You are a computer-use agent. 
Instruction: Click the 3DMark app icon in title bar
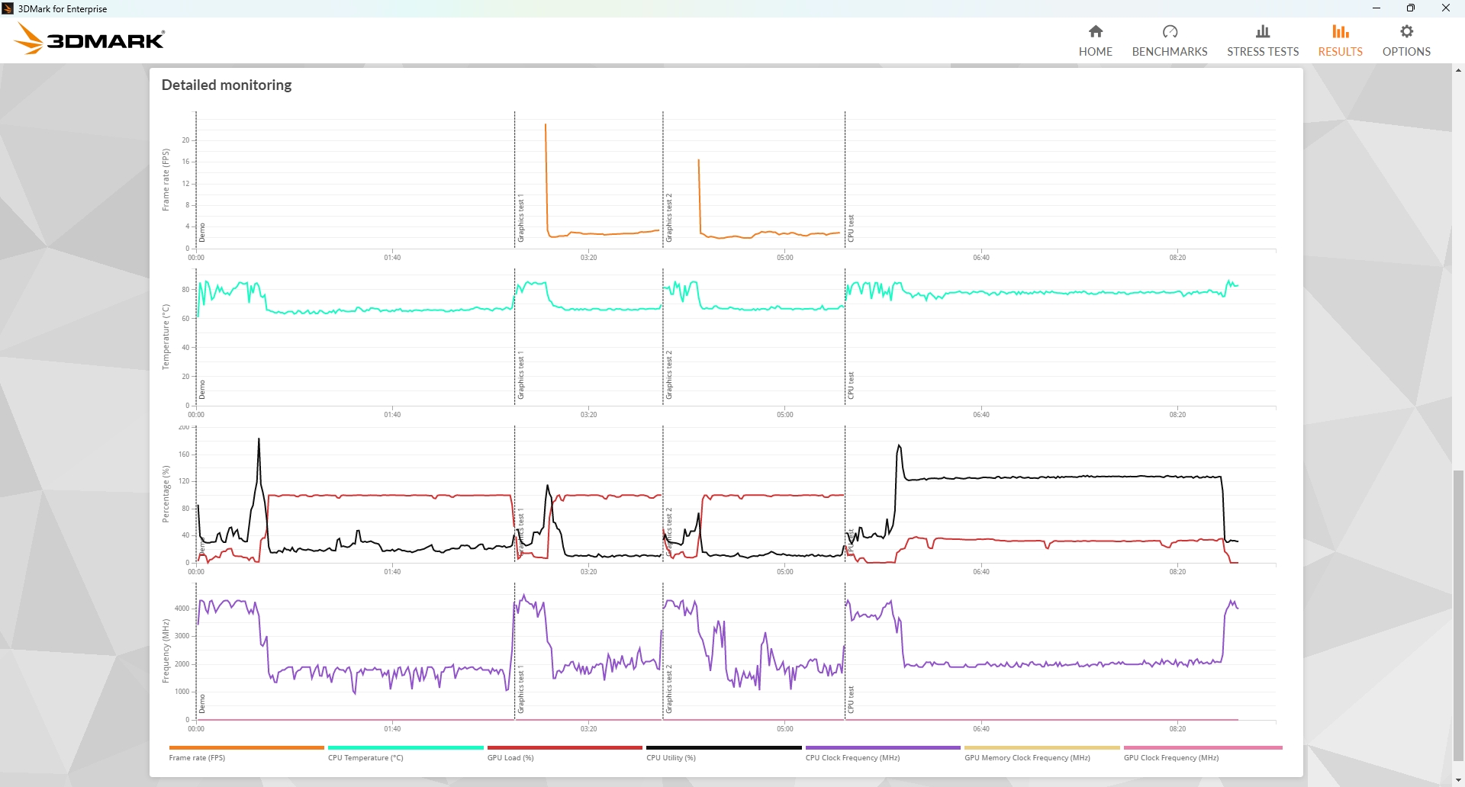coord(8,8)
